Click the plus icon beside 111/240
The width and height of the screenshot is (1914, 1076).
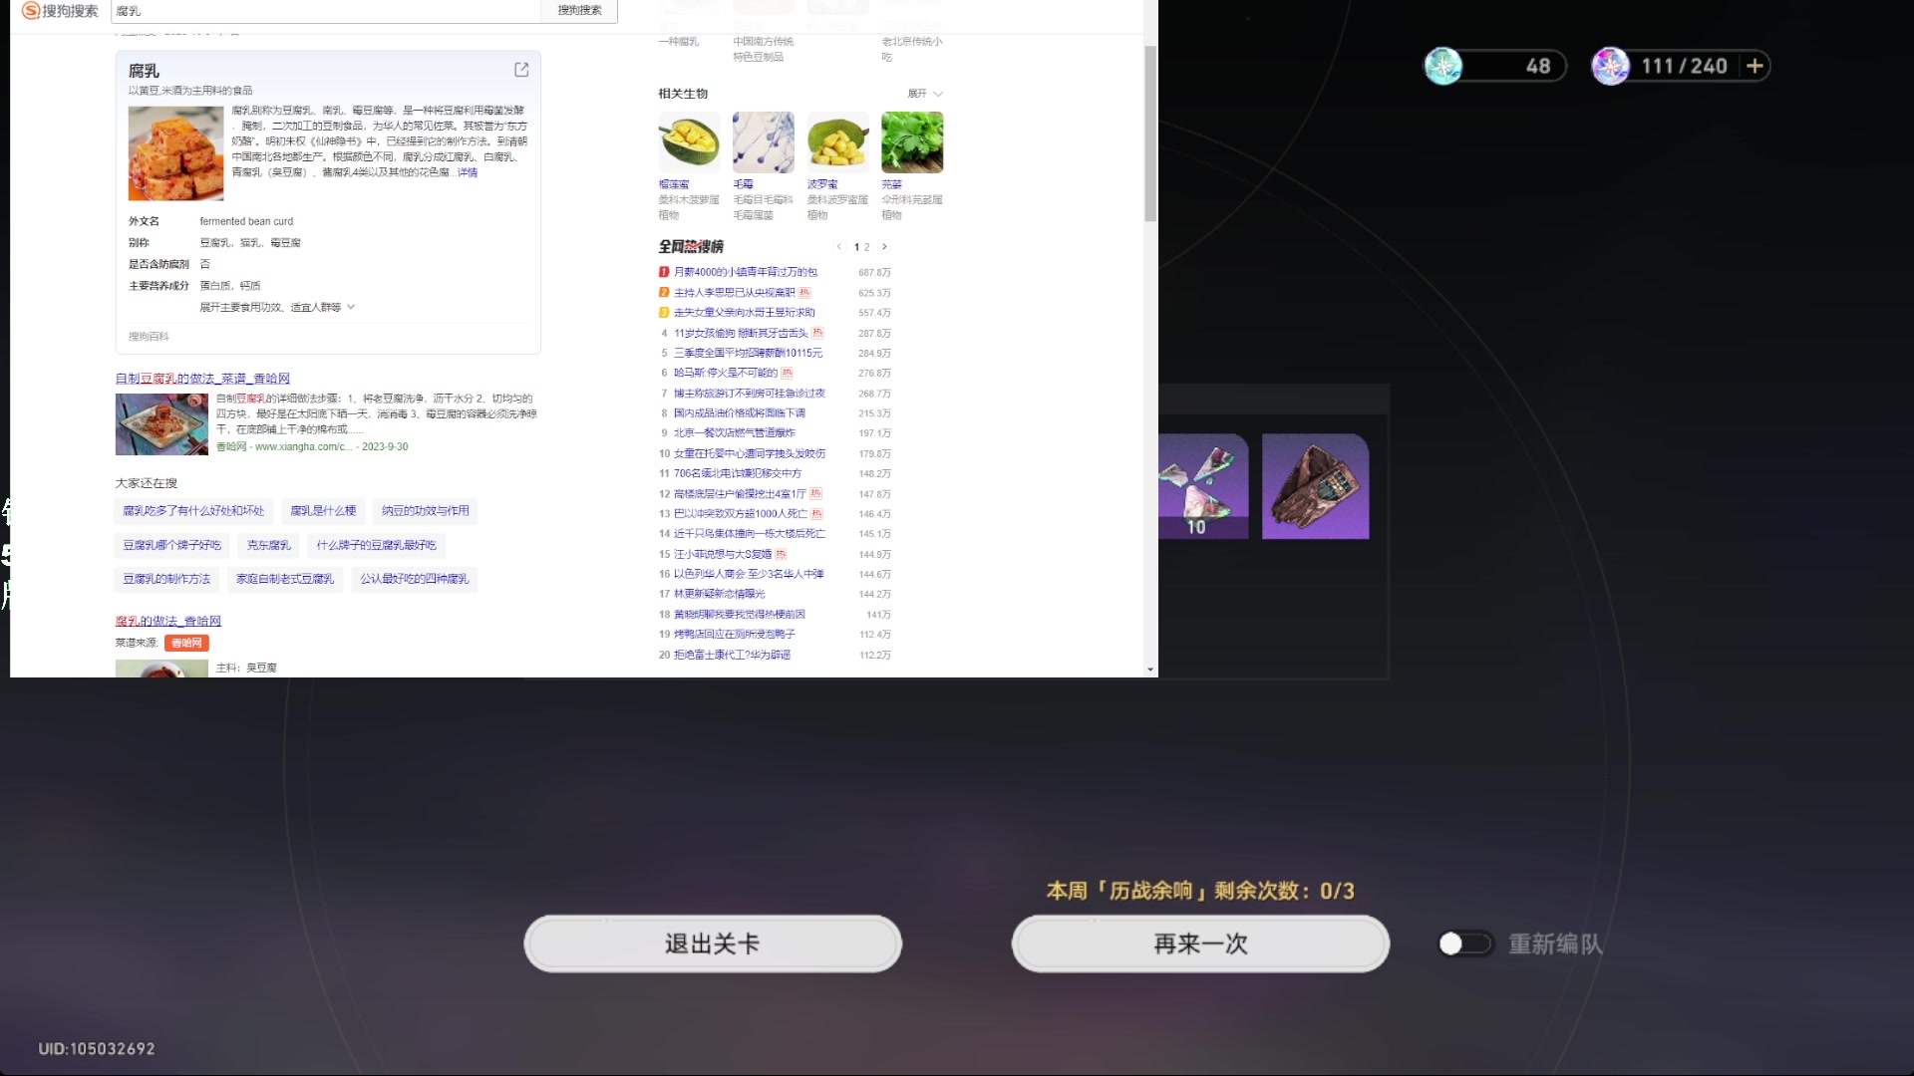(x=1754, y=66)
